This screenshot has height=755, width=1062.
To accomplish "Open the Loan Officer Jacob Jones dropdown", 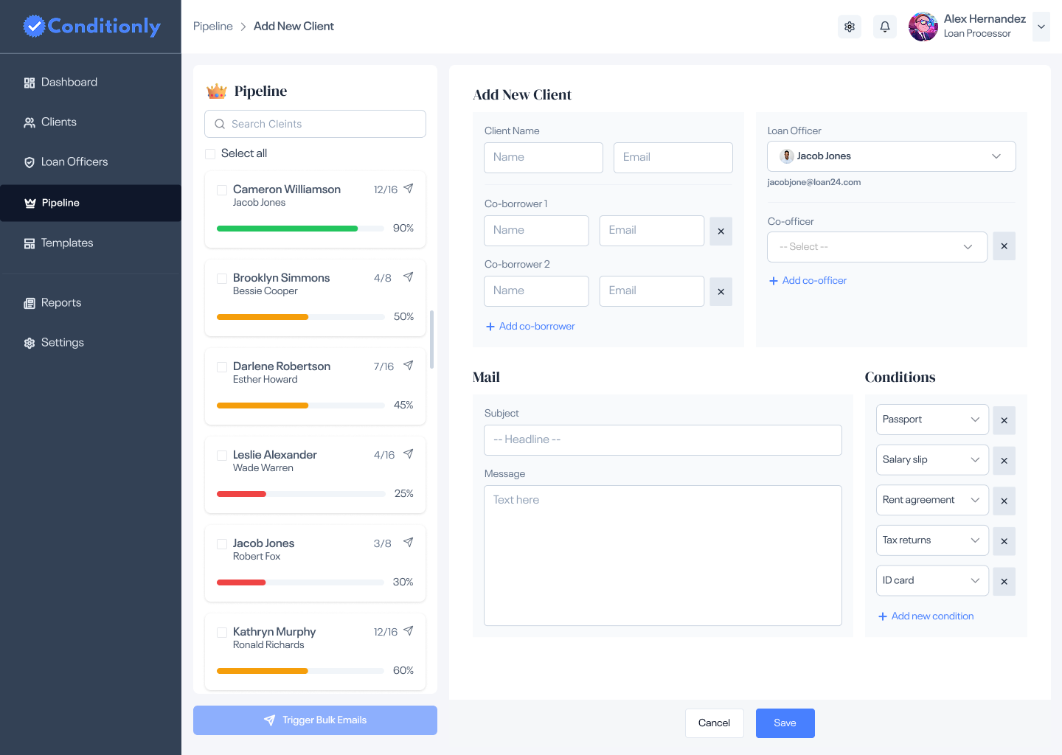I will pos(891,156).
